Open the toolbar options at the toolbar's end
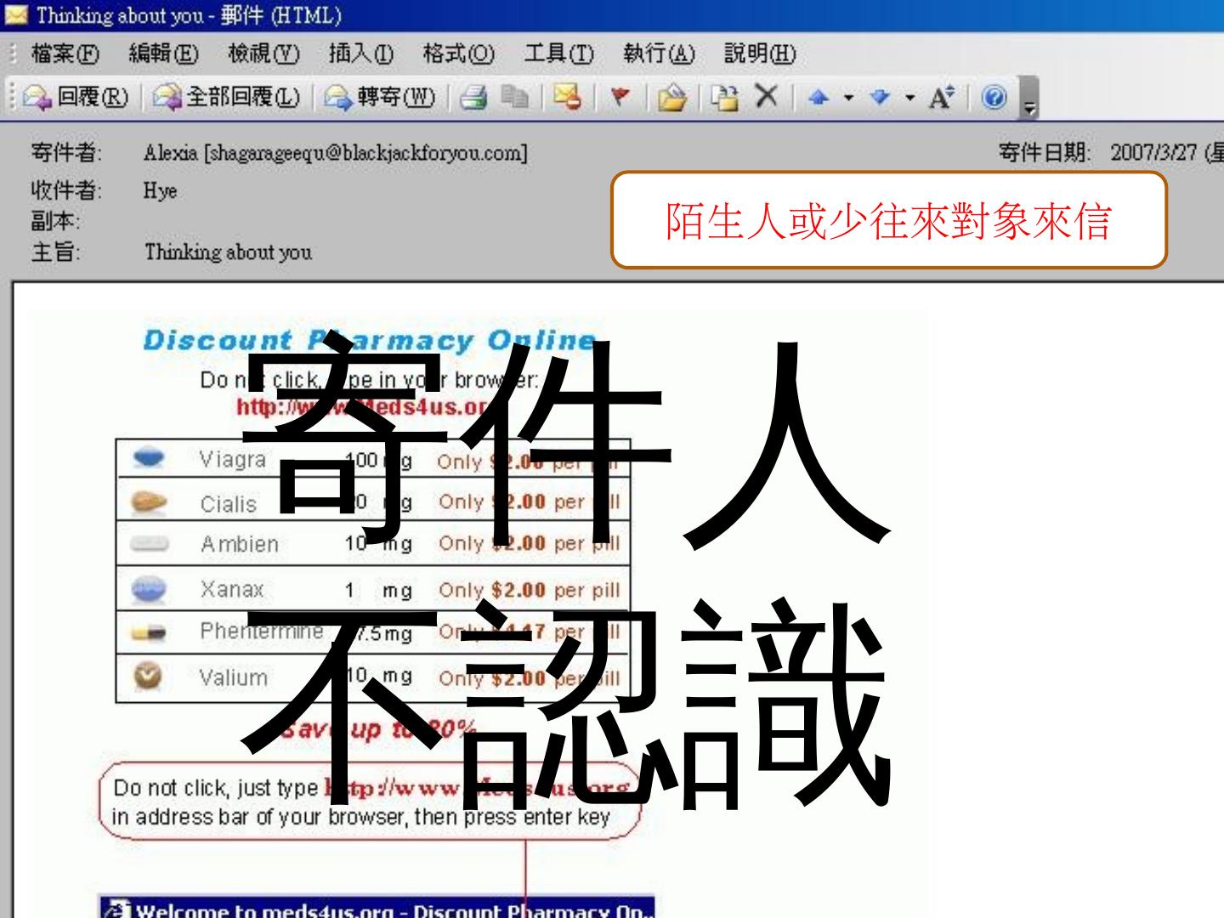Viewport: 1224px width, 918px height. click(x=1029, y=99)
